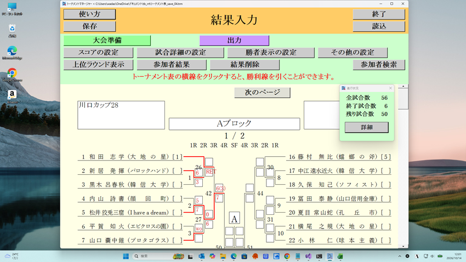Open Visual Studio from the taskbar
This screenshot has height=262, width=466.
coord(309,256)
